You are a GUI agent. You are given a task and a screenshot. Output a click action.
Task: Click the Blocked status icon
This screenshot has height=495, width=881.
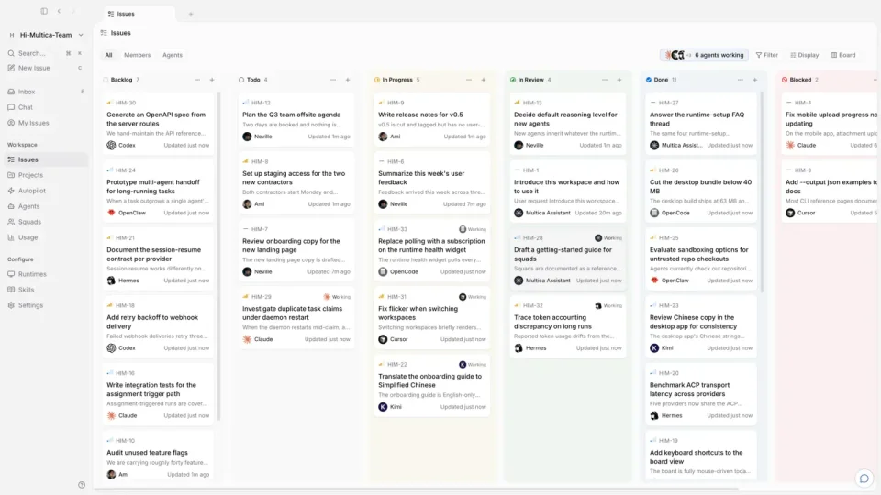pyautogui.click(x=785, y=80)
